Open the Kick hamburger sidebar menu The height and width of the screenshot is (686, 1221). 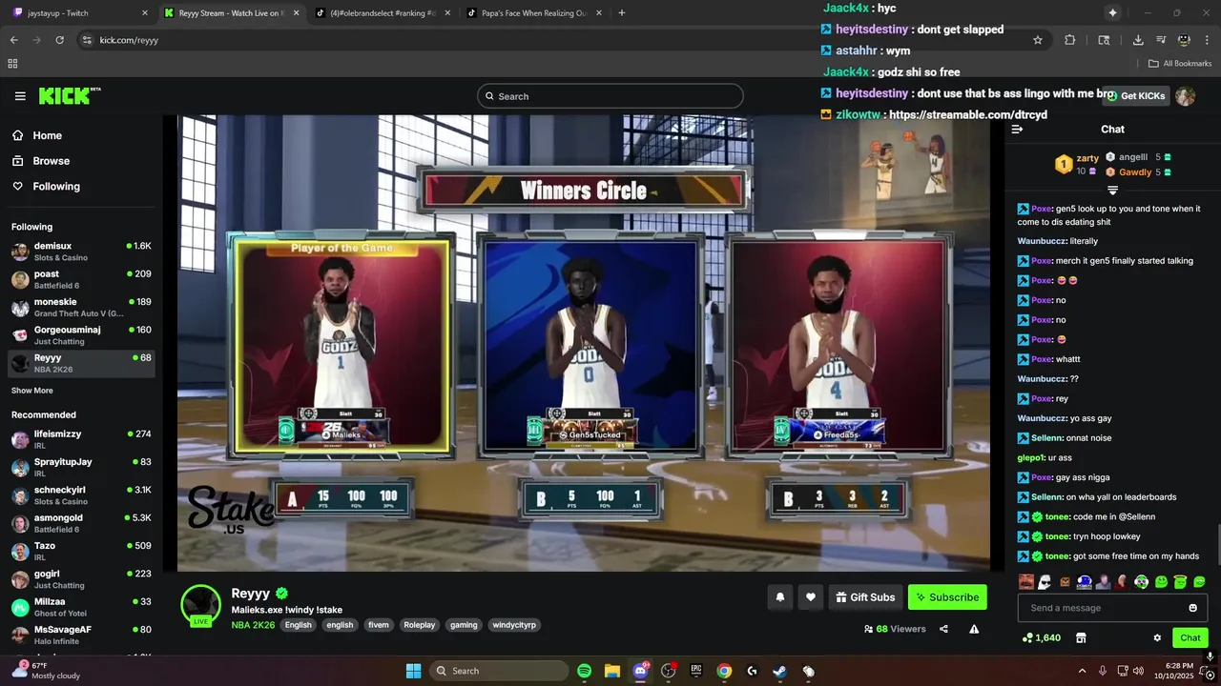(x=20, y=96)
